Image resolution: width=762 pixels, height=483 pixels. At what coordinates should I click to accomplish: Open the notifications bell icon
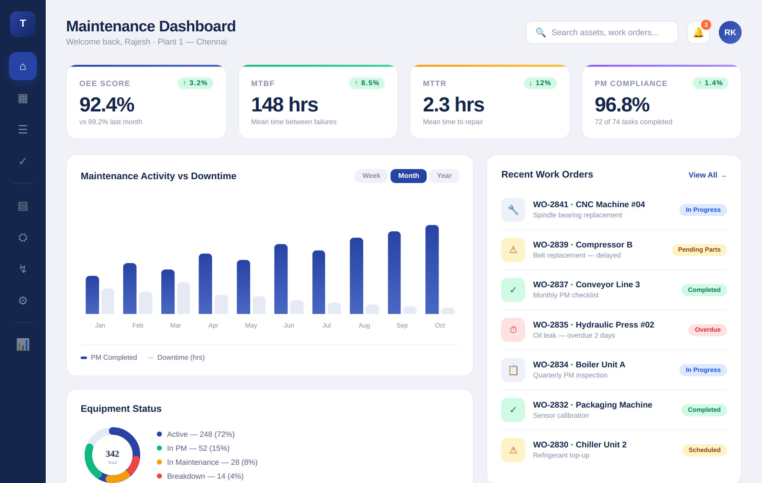tap(698, 32)
